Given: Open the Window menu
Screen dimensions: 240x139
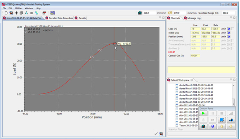Looking at the screenshot, I should [29, 8].
